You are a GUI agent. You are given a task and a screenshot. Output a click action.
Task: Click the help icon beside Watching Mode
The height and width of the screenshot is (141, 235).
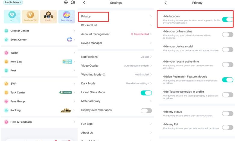coord(104,74)
